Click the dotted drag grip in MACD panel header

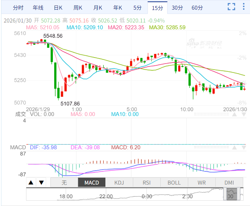(x=211, y=147)
